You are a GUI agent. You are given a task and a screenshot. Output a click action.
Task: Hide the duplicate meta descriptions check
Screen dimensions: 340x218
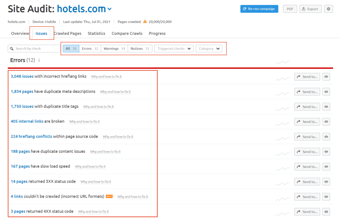point(326,92)
